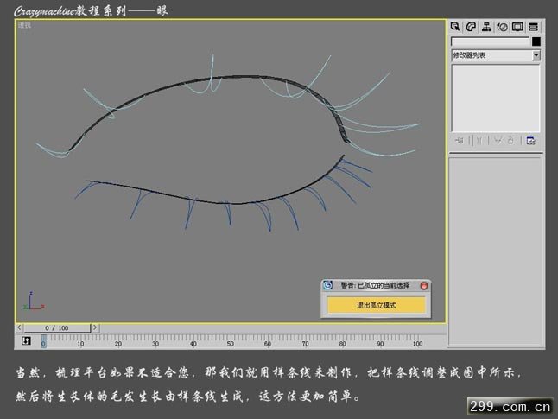Click frame 100 on the trackbar
This screenshot has width=558, height=419.
[x=417, y=344]
